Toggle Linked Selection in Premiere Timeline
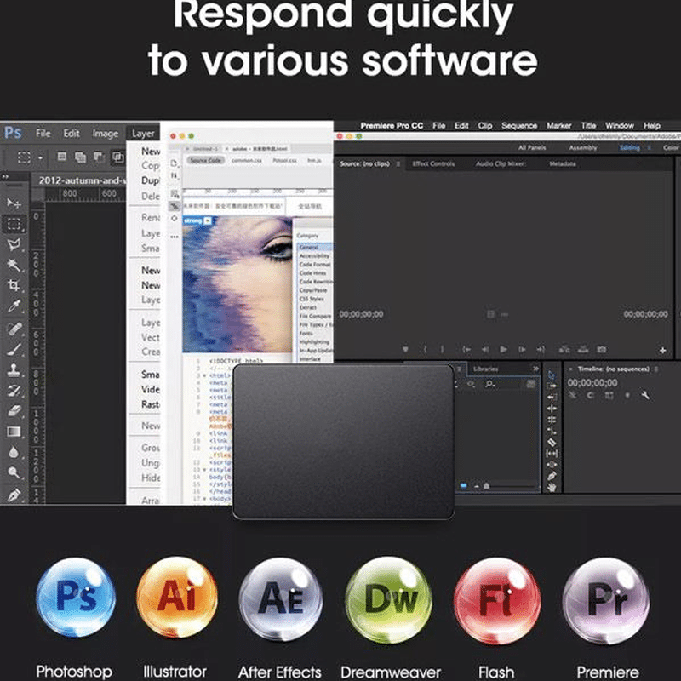681x681 pixels. point(609,395)
